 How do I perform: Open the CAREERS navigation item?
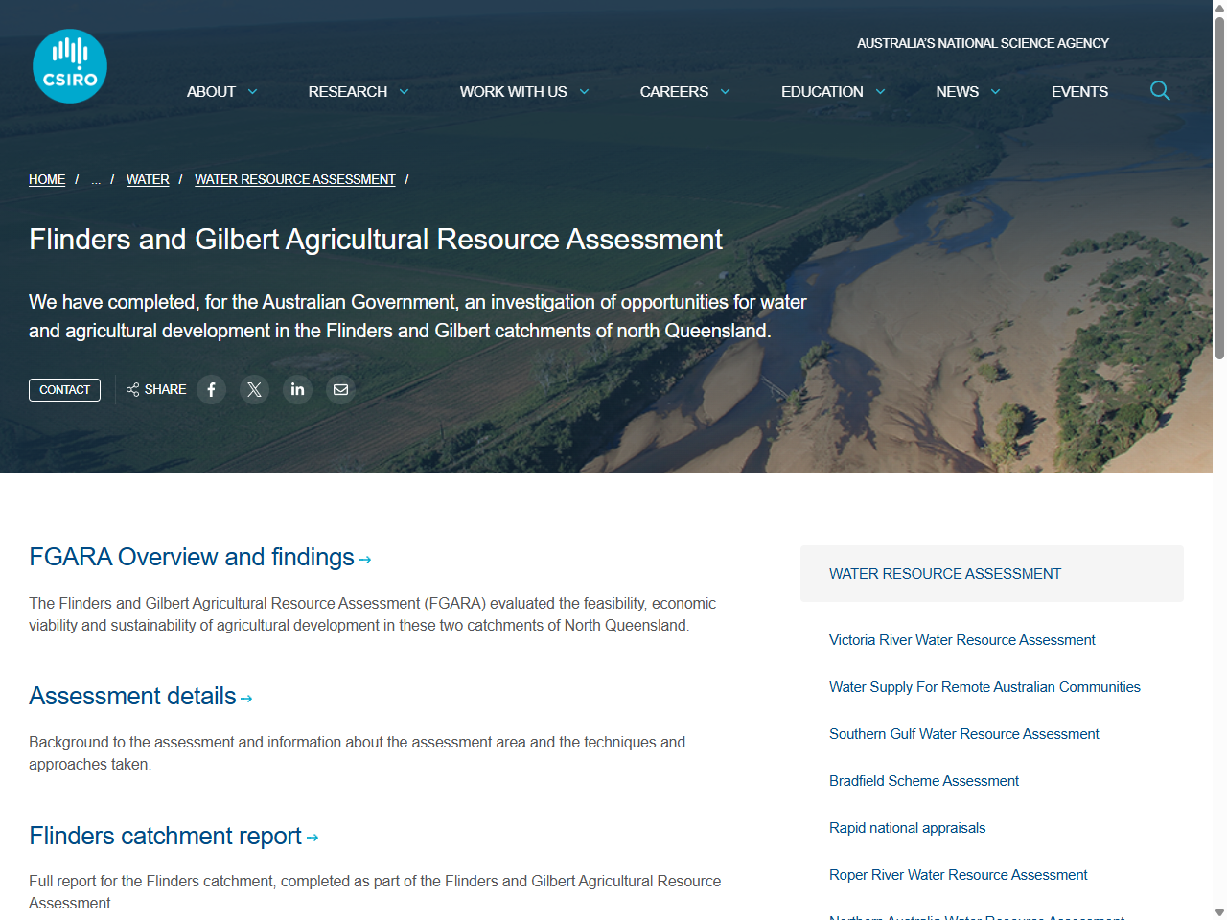pos(674,92)
